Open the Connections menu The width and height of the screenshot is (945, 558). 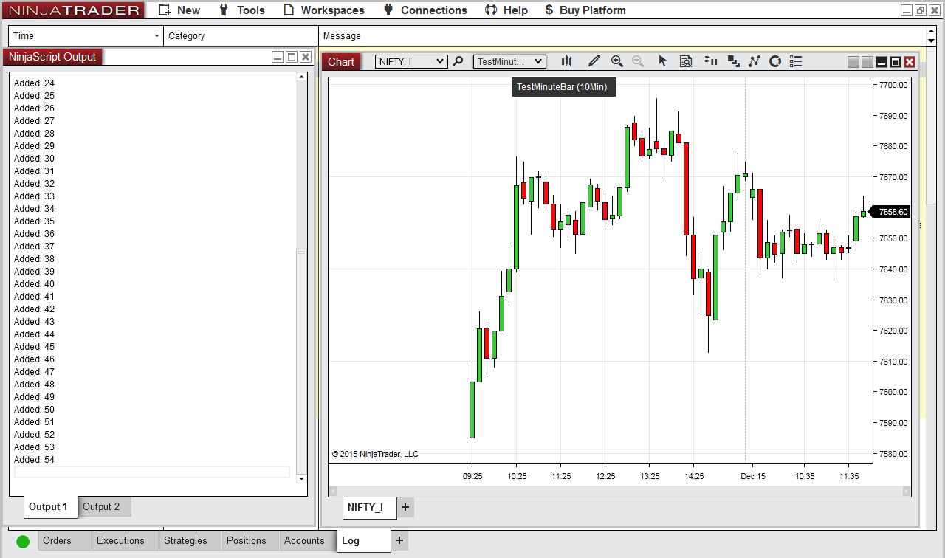click(x=425, y=10)
